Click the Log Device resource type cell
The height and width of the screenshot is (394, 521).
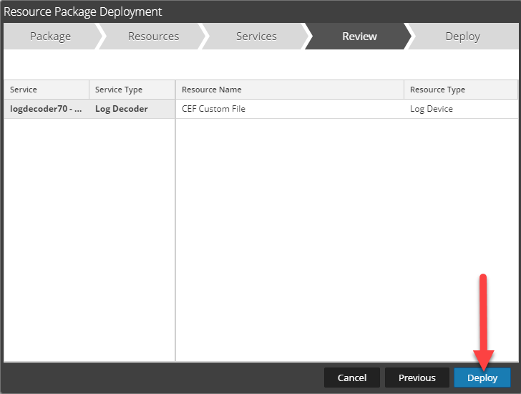tap(460, 109)
